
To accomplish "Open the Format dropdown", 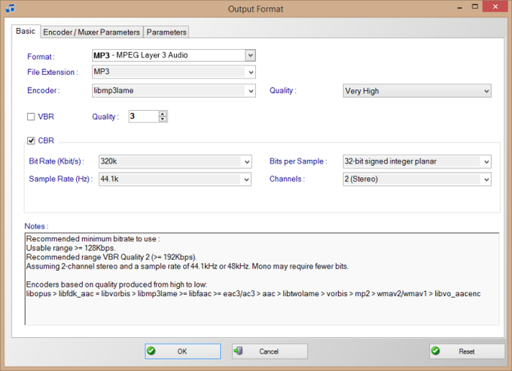I will coord(250,55).
